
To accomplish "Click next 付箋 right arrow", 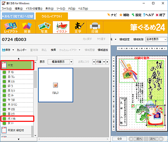I will point(108,62).
